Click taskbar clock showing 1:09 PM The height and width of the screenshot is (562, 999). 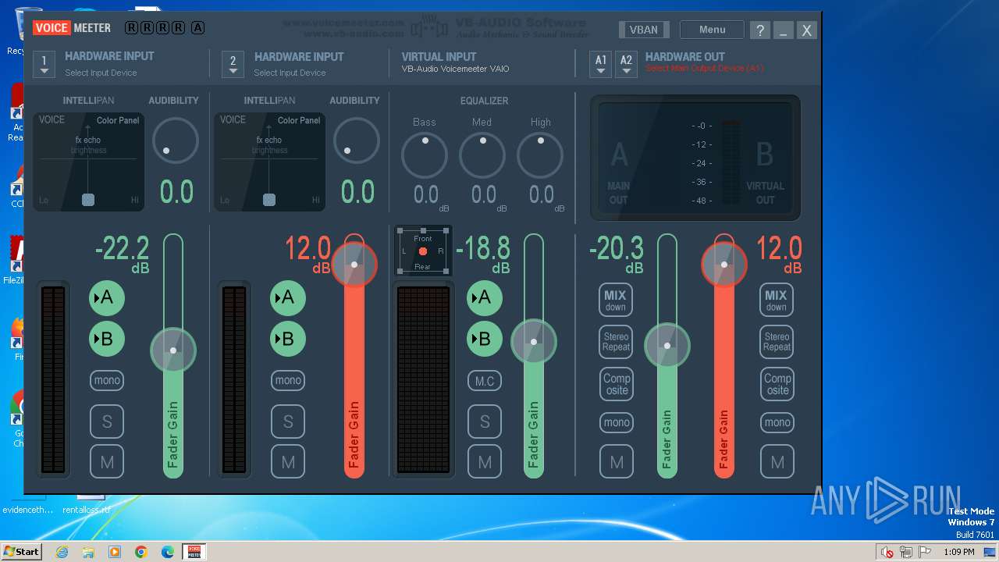tap(958, 552)
